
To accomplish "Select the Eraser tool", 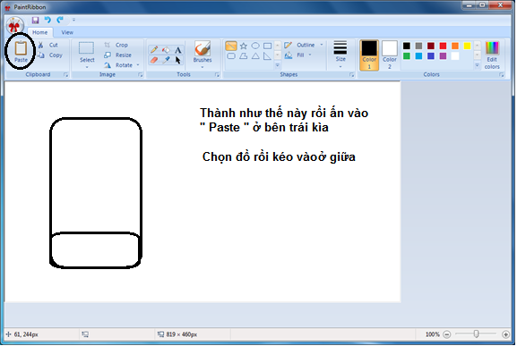I will click(x=153, y=60).
